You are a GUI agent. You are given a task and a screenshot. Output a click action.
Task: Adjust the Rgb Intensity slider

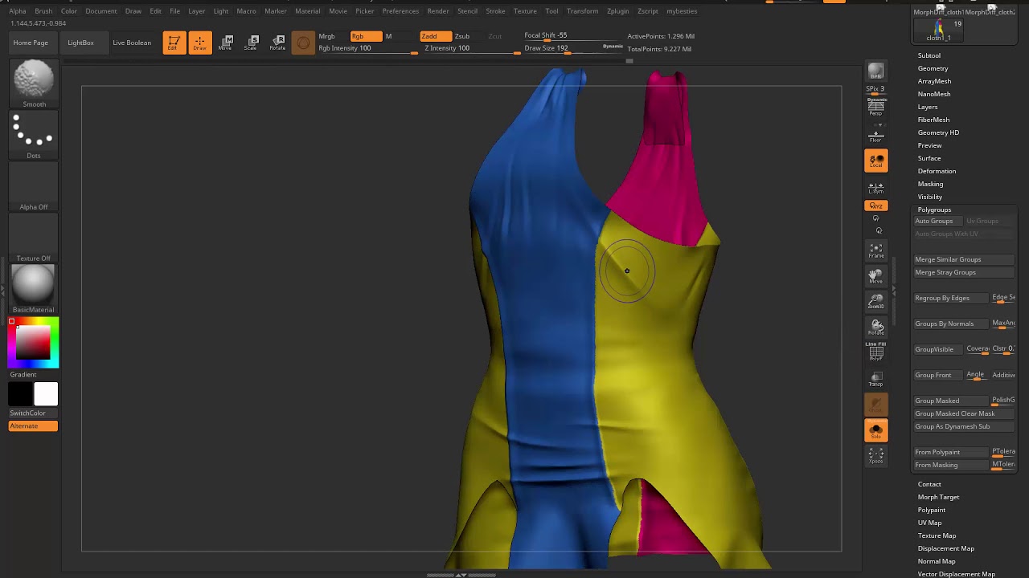(368, 49)
